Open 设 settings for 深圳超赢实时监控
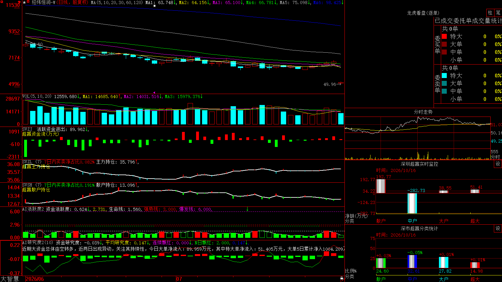This screenshot has width=502, height=282. (x=498, y=164)
